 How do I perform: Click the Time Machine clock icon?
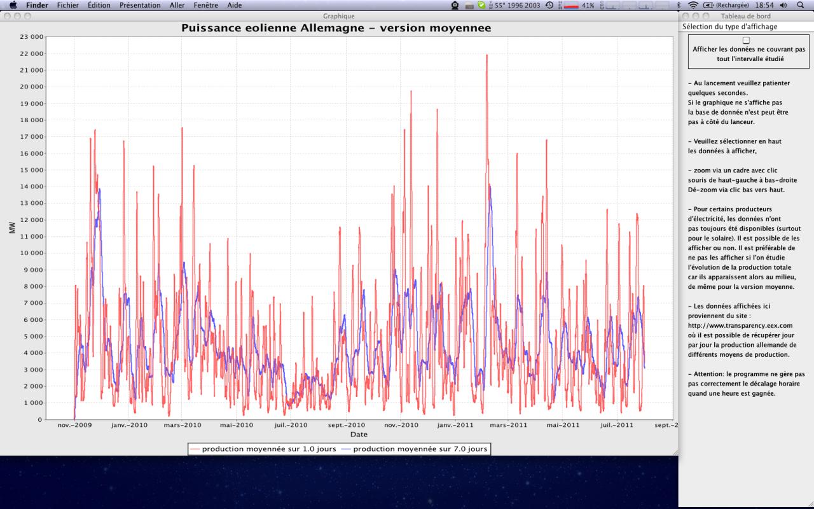point(549,5)
